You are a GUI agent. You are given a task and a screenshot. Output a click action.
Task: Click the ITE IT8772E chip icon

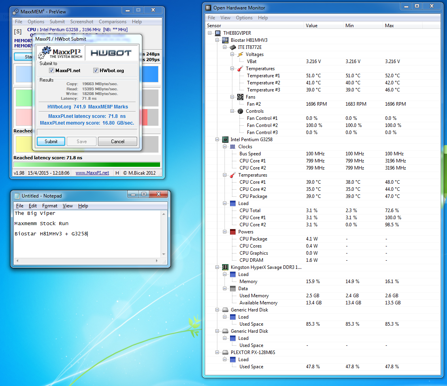coord(233,47)
